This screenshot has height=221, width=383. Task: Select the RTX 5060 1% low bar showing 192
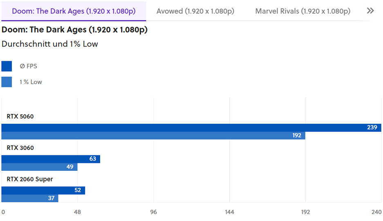click(153, 136)
